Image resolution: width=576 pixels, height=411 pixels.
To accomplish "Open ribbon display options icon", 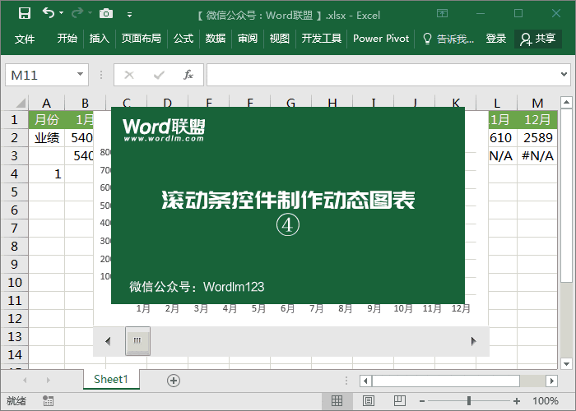I will click(443, 13).
